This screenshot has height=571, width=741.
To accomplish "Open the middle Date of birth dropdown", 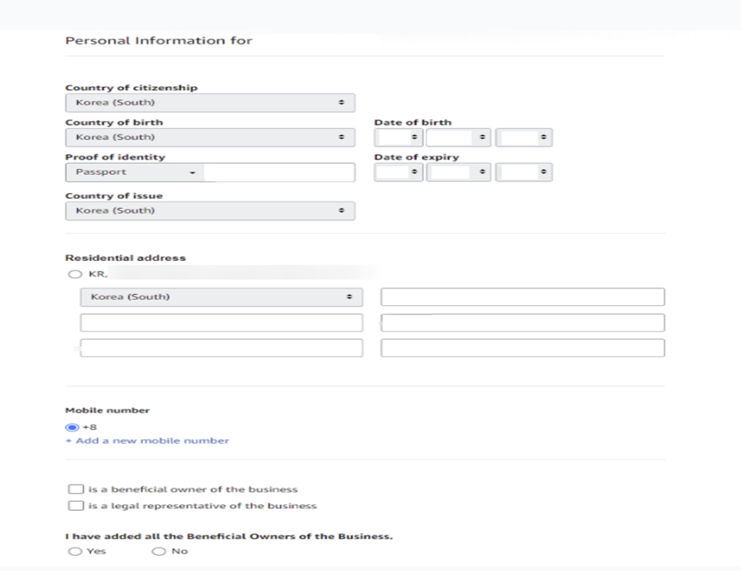I will (458, 137).
